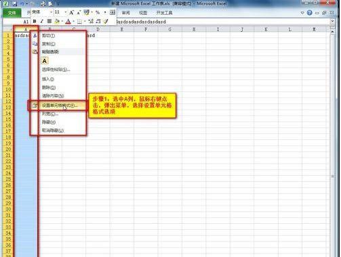341x257 pixels.
Task: Click the Undo icon in quick access toolbar
Action: tap(22, 3)
